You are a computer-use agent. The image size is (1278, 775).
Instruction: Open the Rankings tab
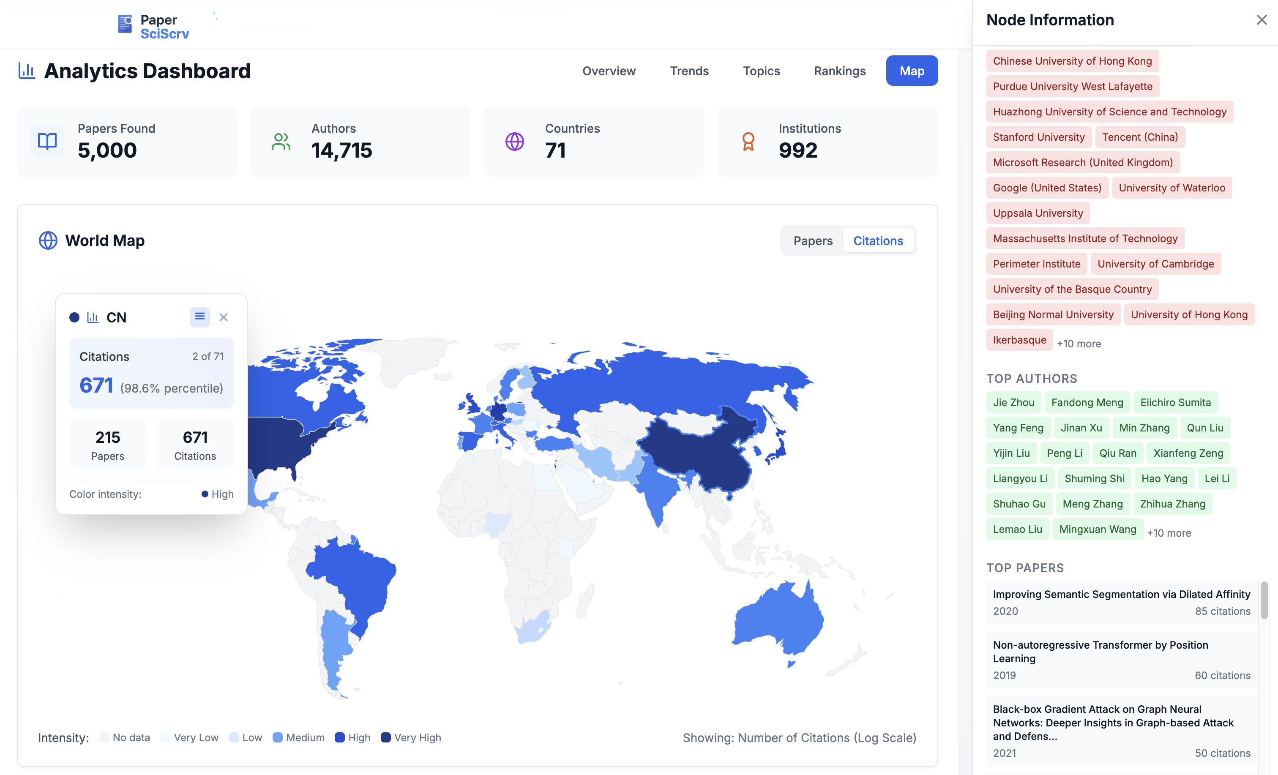pyautogui.click(x=840, y=71)
